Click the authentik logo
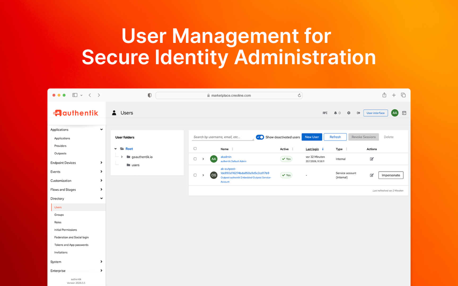Screen dimensions: 458x286 76,113
